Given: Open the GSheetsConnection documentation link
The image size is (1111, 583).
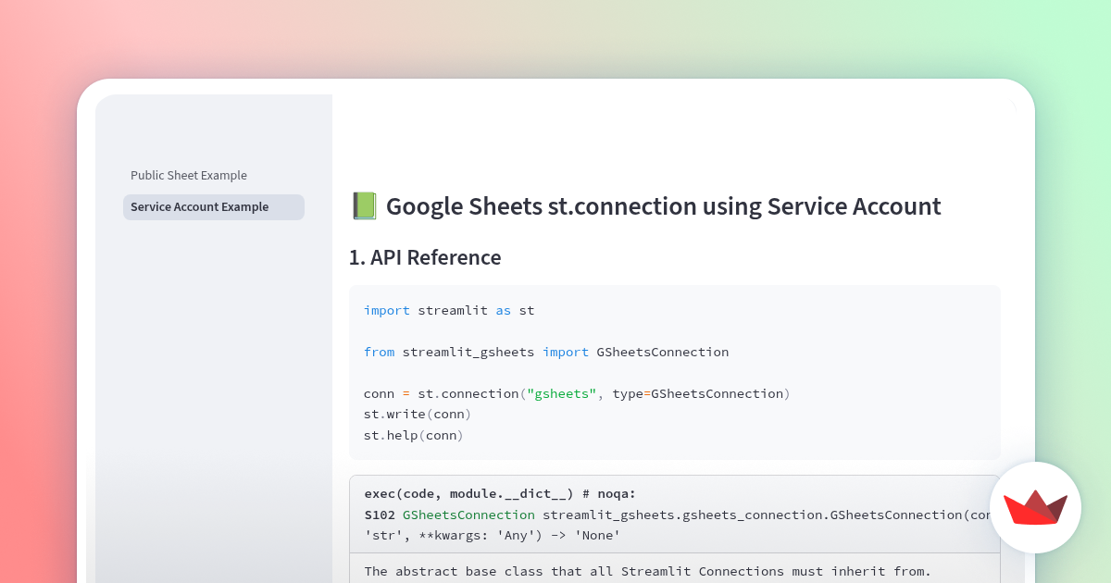Looking at the screenshot, I should [x=468, y=515].
